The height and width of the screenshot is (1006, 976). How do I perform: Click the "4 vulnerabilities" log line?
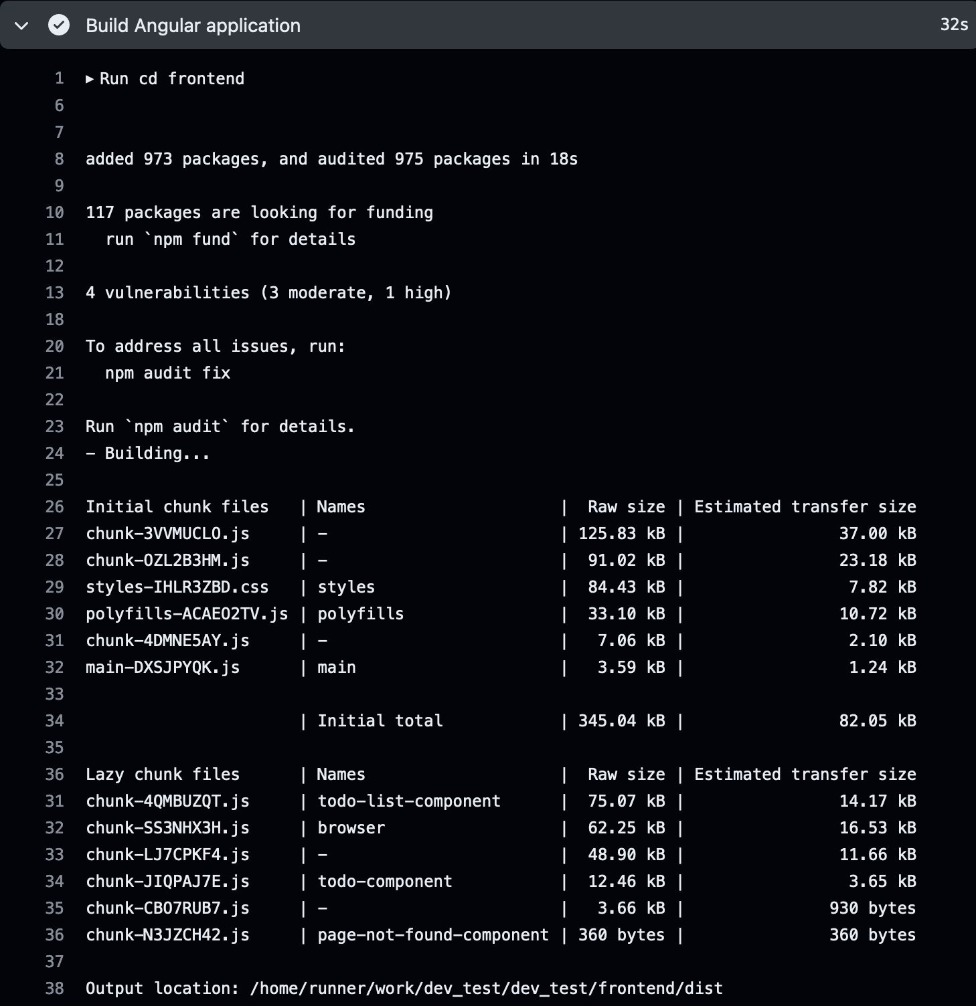[268, 293]
